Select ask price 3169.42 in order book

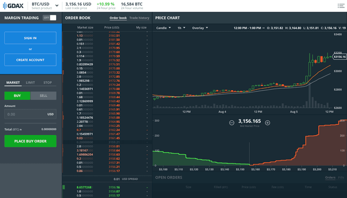114,101
